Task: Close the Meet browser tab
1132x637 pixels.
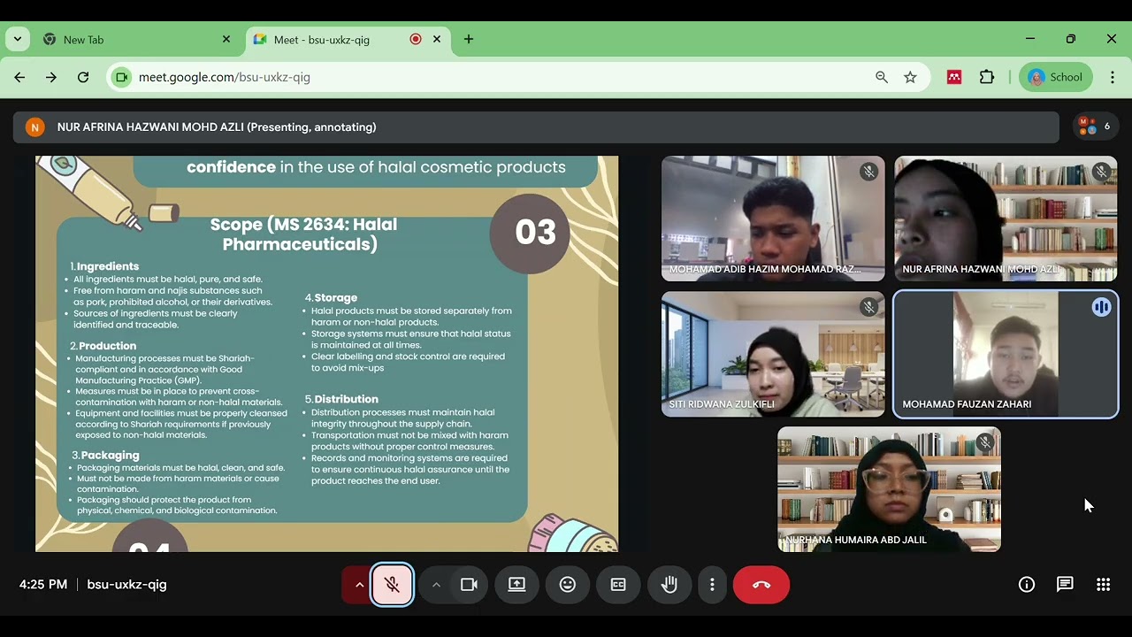Action: point(437,40)
